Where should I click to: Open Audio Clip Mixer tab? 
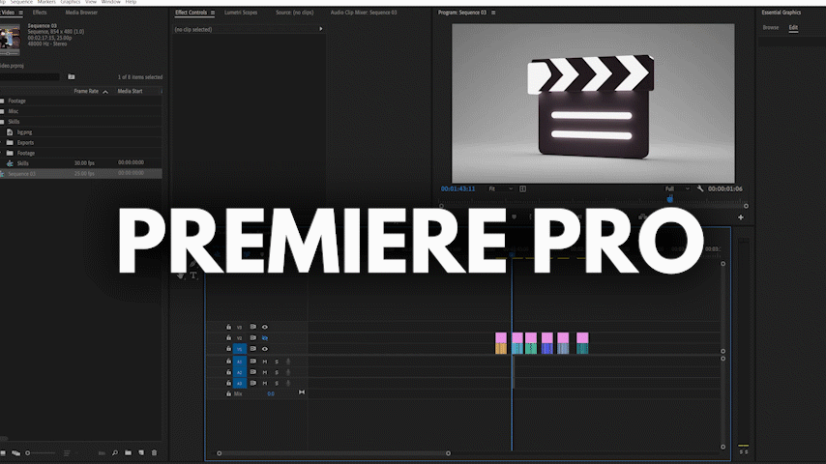click(x=364, y=13)
